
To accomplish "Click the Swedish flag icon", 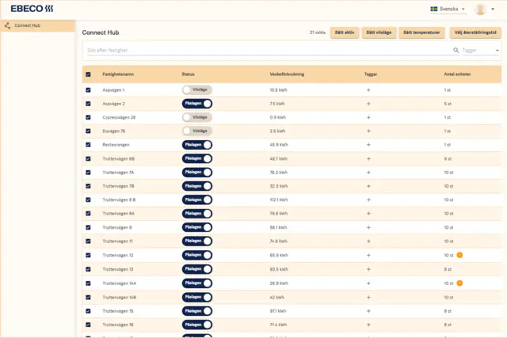I will (434, 9).
